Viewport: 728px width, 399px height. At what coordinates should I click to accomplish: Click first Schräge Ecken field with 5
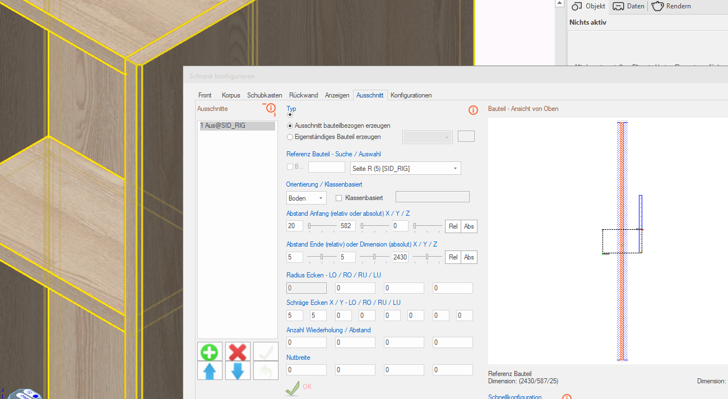click(x=295, y=316)
